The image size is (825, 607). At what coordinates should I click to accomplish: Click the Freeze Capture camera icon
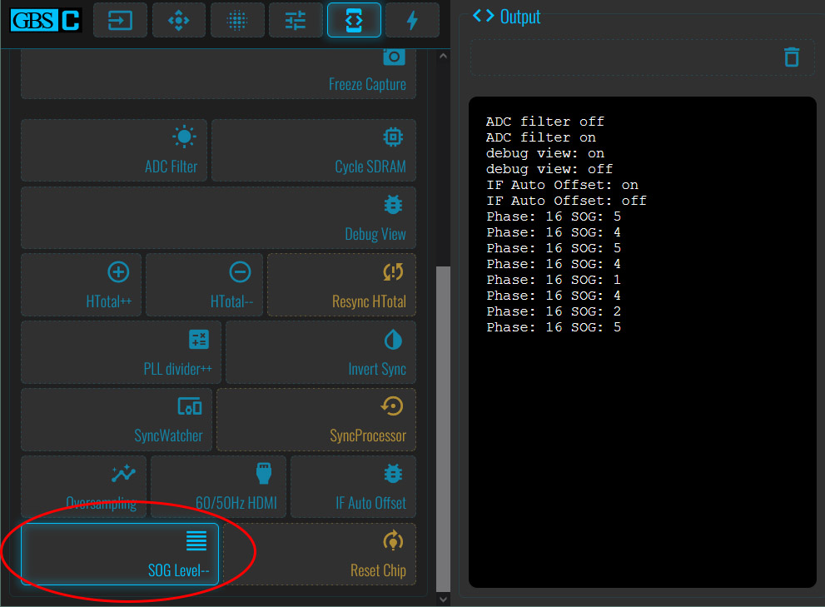394,57
